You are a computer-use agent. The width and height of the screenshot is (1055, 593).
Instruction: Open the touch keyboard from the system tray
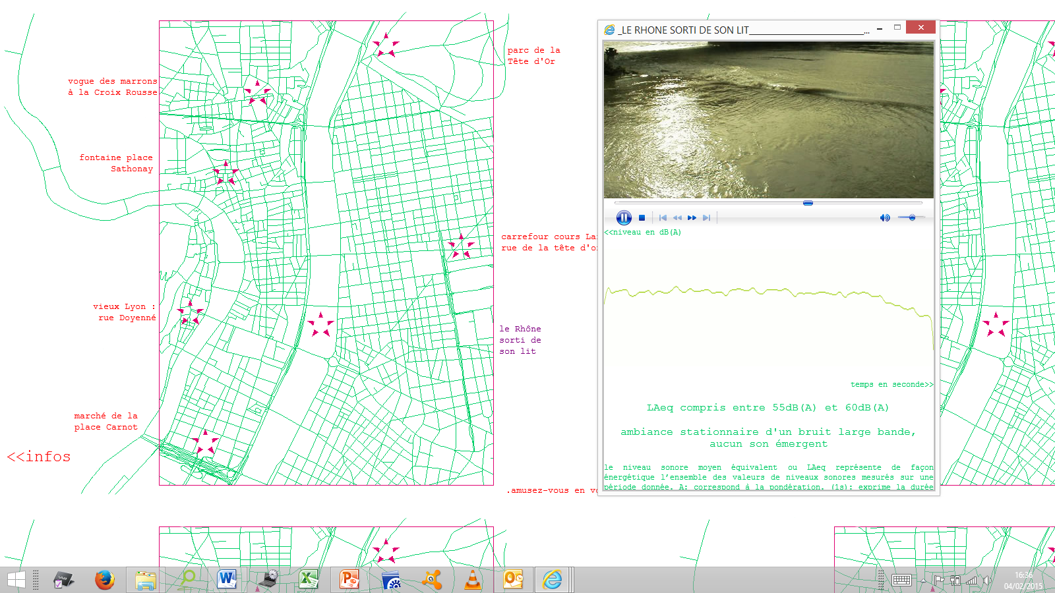[901, 580]
